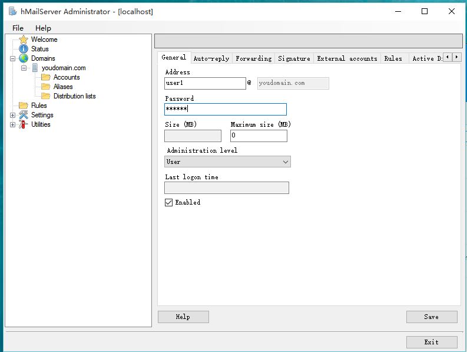Viewport: 467px width, 352px height.
Task: Click the youdomain.com domain field
Action: pyautogui.click(x=293, y=83)
